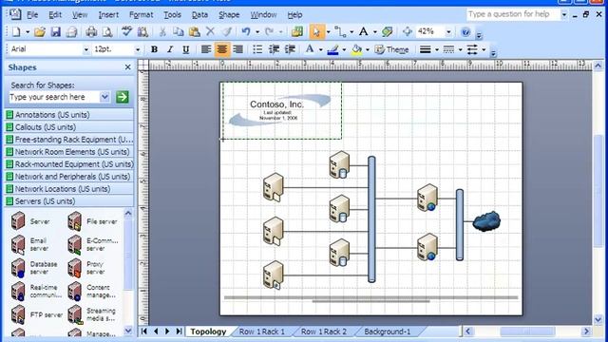This screenshot has width=608, height=342.
Task: Save the diagram with the floppy disk icon
Action: coord(55,31)
